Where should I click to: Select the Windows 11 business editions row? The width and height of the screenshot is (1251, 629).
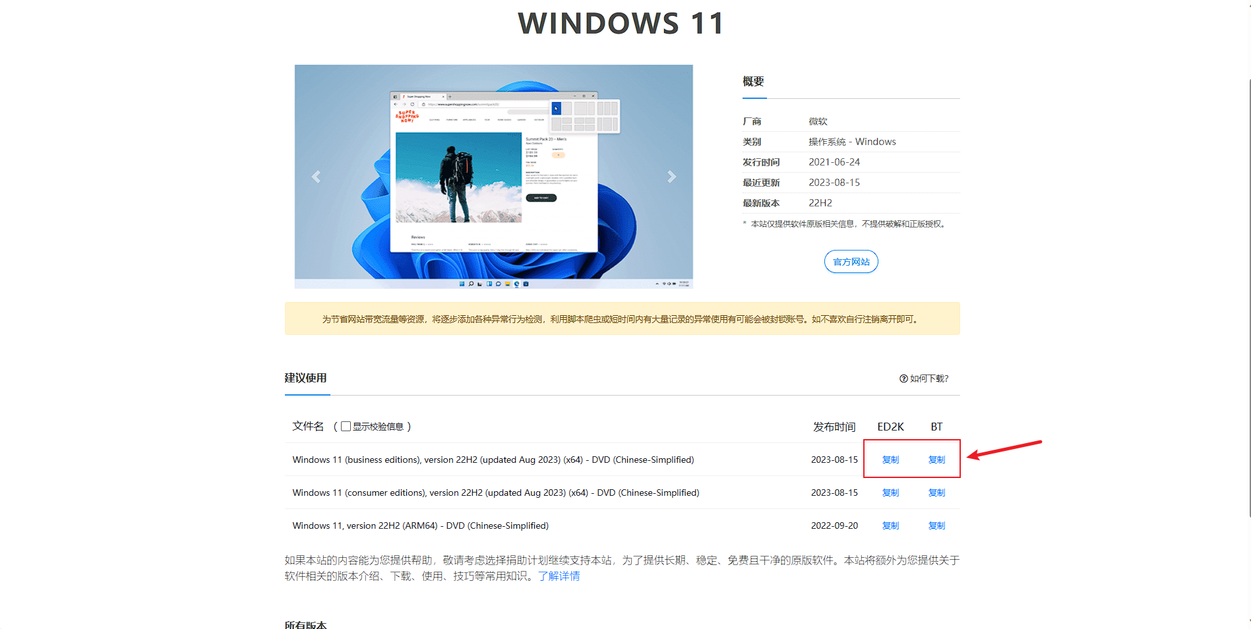(x=493, y=460)
